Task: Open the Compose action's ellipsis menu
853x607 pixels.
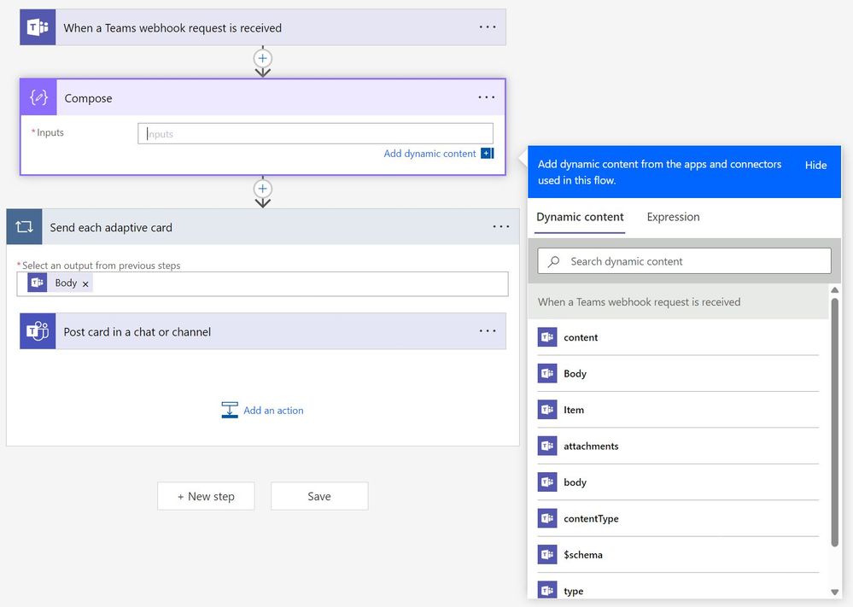Action: [x=487, y=97]
